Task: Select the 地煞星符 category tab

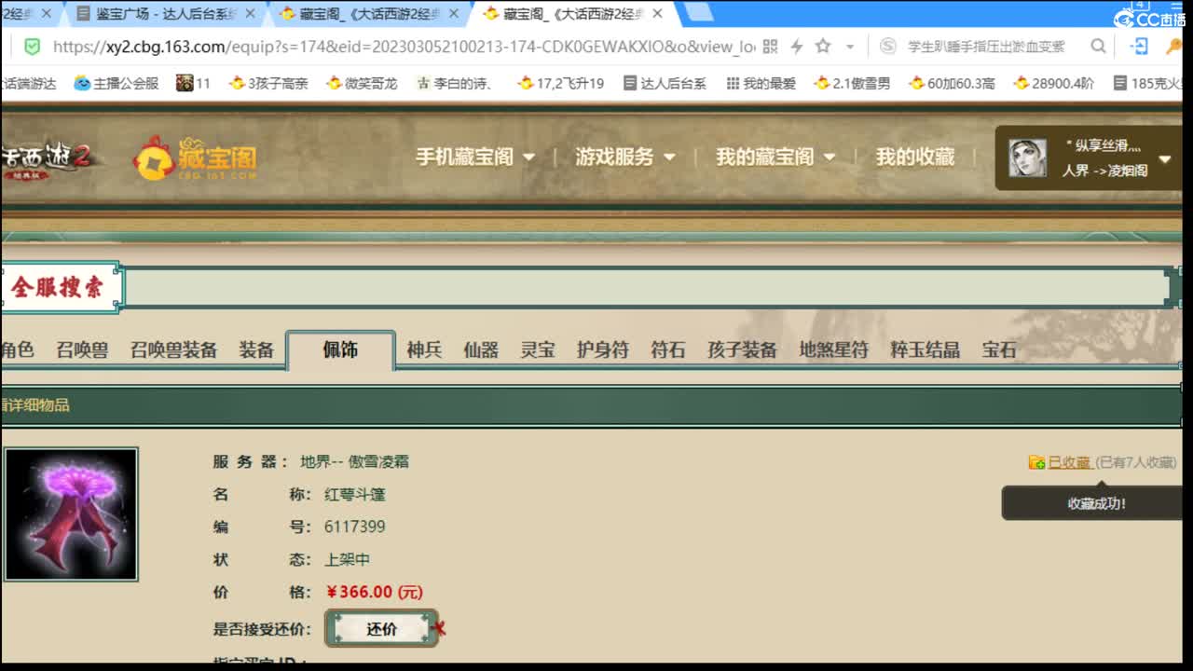Action: tap(833, 350)
